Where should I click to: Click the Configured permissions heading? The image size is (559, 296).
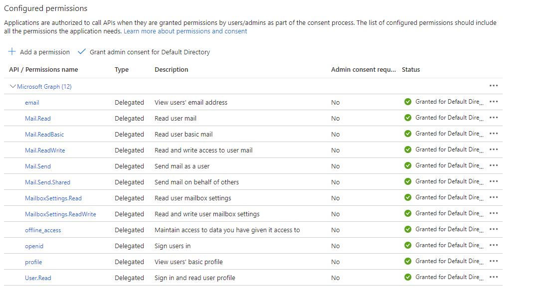[x=46, y=8]
